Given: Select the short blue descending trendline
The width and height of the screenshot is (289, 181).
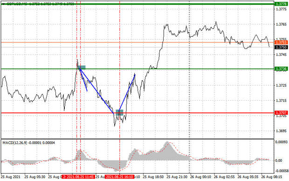Looking at the screenshot, I should pyautogui.click(x=83, y=80).
